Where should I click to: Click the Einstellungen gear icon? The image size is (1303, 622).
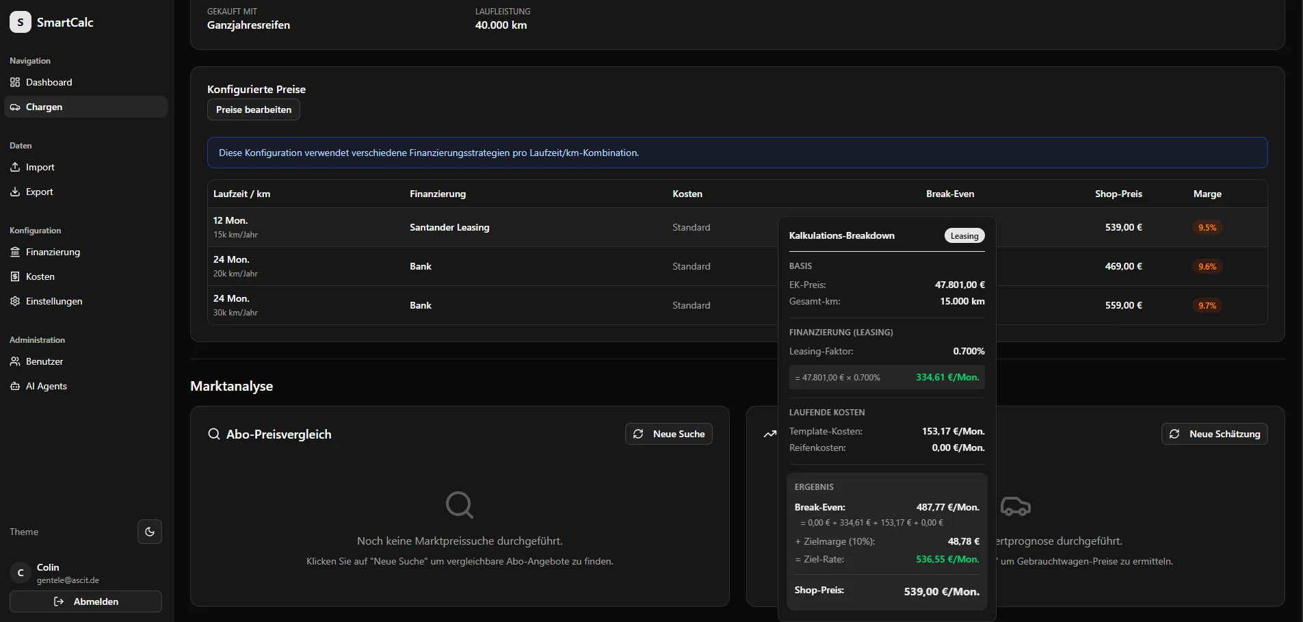tap(15, 301)
